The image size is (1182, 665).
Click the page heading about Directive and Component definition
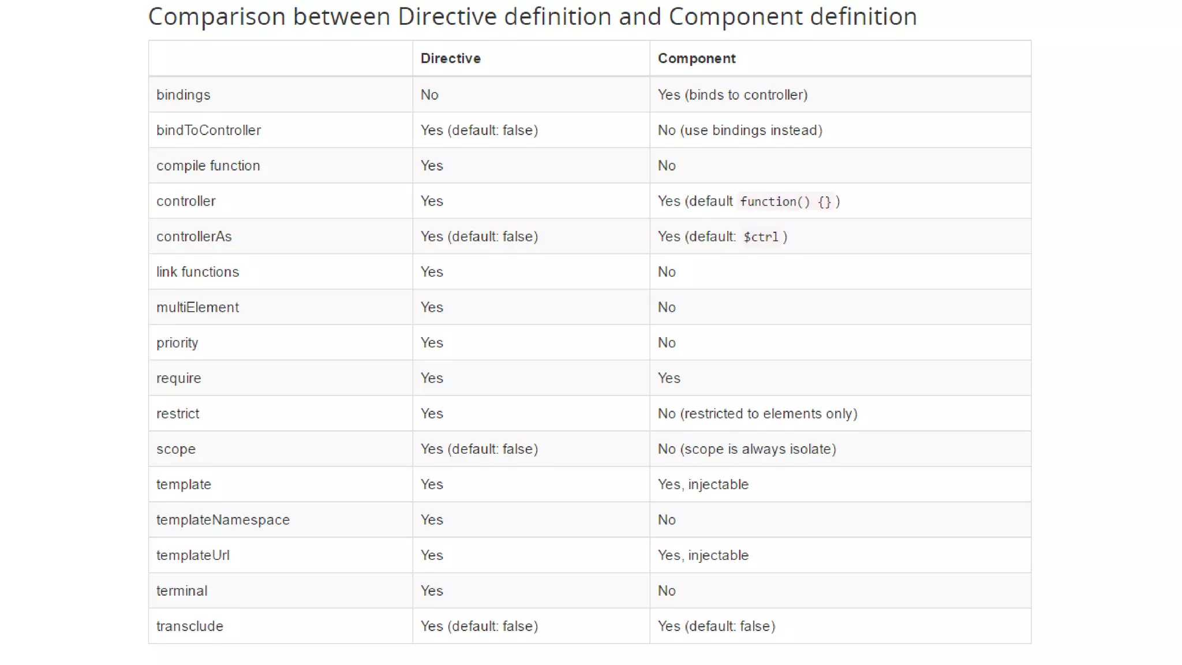pyautogui.click(x=532, y=17)
